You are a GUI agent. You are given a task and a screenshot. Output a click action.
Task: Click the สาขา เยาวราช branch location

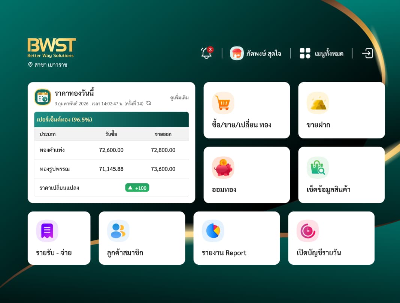coord(48,64)
